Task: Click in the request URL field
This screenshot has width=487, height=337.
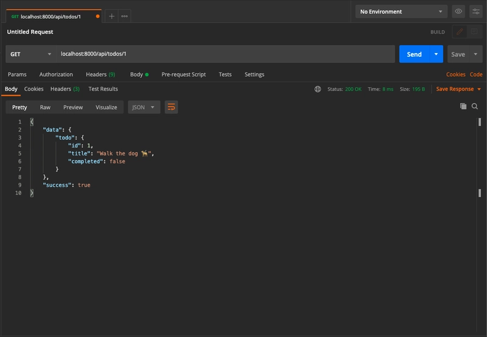Action: 225,54
